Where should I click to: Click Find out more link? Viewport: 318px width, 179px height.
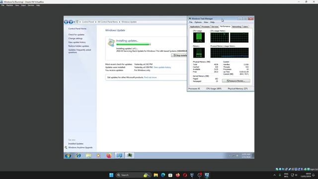click(x=150, y=78)
